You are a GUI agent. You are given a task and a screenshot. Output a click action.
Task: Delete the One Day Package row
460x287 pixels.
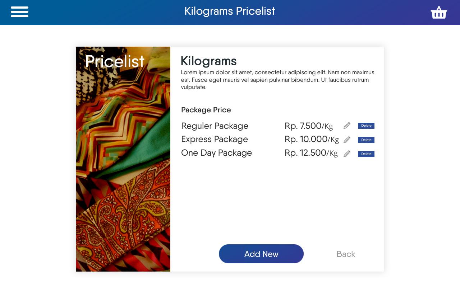click(x=366, y=154)
